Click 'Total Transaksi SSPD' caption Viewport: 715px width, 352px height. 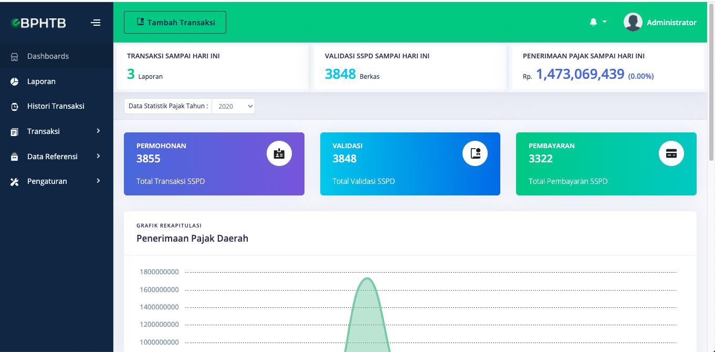click(x=171, y=181)
